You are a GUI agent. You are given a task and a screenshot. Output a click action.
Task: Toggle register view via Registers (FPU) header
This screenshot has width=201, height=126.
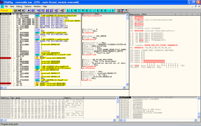(138, 14)
